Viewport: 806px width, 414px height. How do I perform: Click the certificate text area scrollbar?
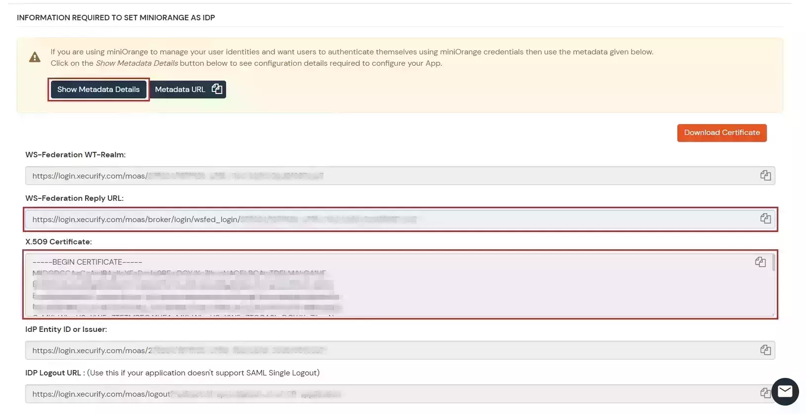[773, 263]
